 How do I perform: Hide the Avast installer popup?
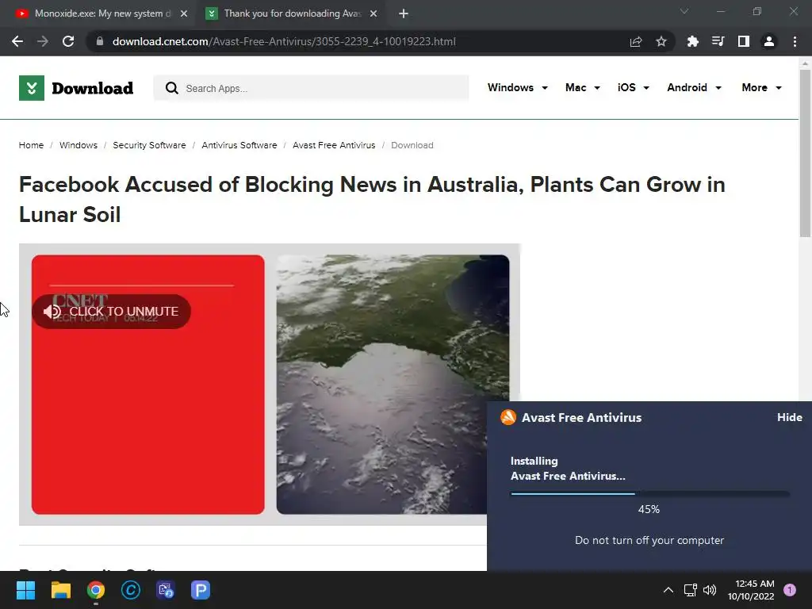[789, 417]
